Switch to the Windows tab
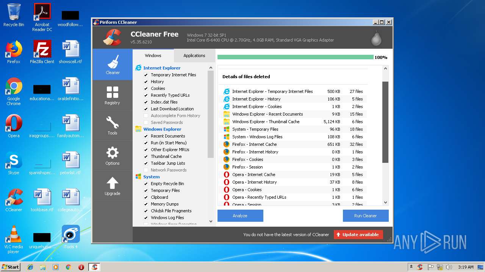Screen dimensions: 485x272 (x=153, y=56)
